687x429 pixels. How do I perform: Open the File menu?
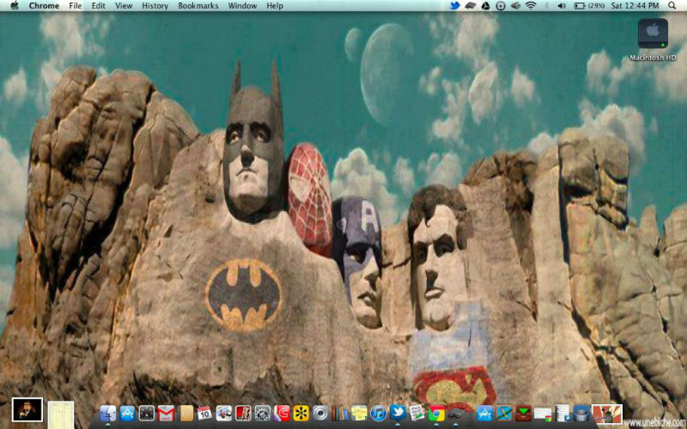(x=76, y=6)
